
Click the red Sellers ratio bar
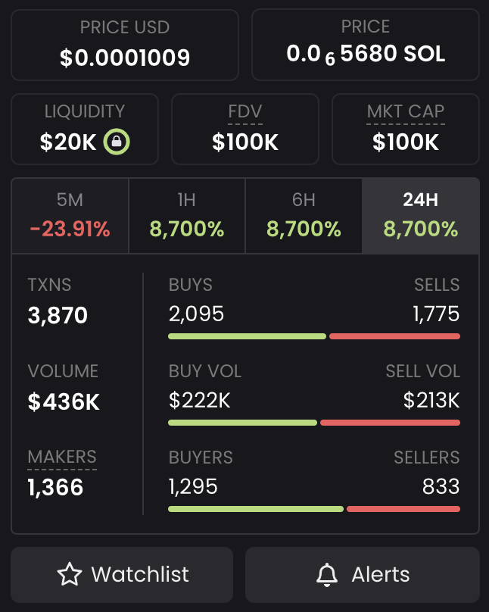(x=403, y=509)
